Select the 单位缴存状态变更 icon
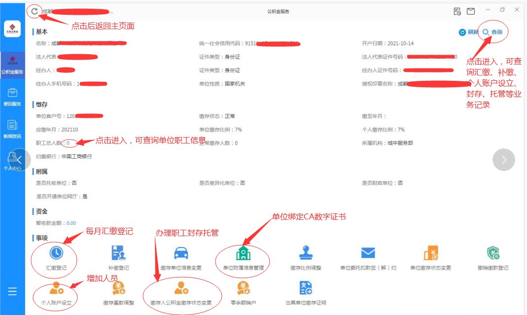527x315 pixels. [x=430, y=253]
